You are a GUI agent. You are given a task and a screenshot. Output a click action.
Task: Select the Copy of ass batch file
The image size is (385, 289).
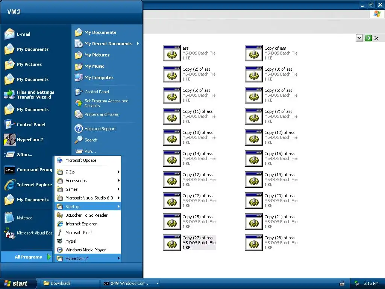(271, 53)
